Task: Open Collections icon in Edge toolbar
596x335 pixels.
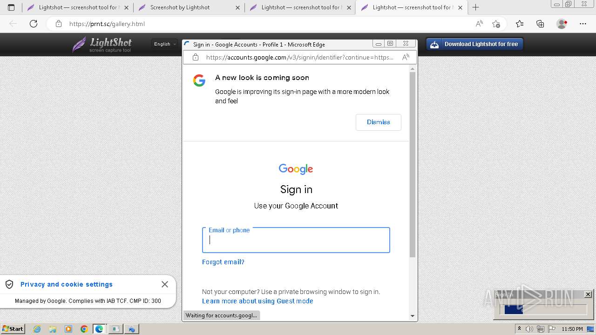Action: pos(540,24)
